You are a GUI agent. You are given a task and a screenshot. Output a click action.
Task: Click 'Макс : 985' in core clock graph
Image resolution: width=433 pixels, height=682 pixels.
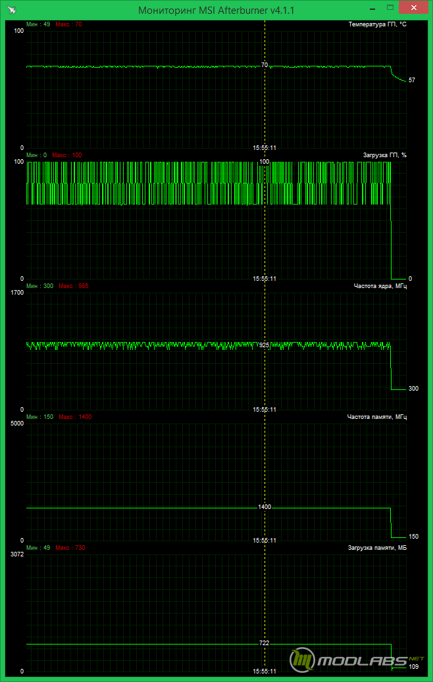click(74, 286)
